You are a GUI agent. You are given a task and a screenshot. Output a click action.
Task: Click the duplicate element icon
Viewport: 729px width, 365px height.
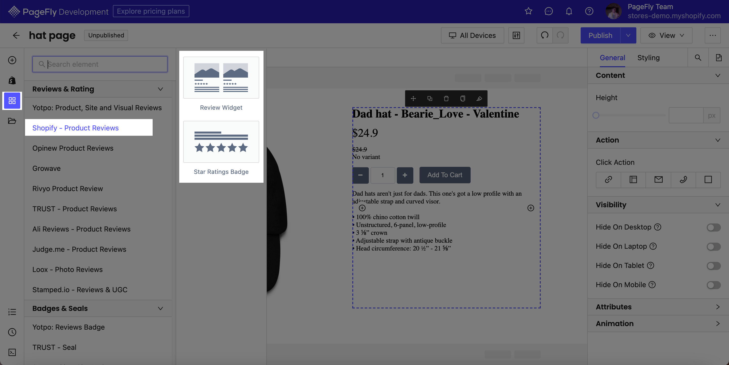click(429, 98)
